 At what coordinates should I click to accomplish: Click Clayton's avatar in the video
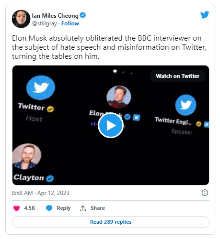[x=27, y=156]
